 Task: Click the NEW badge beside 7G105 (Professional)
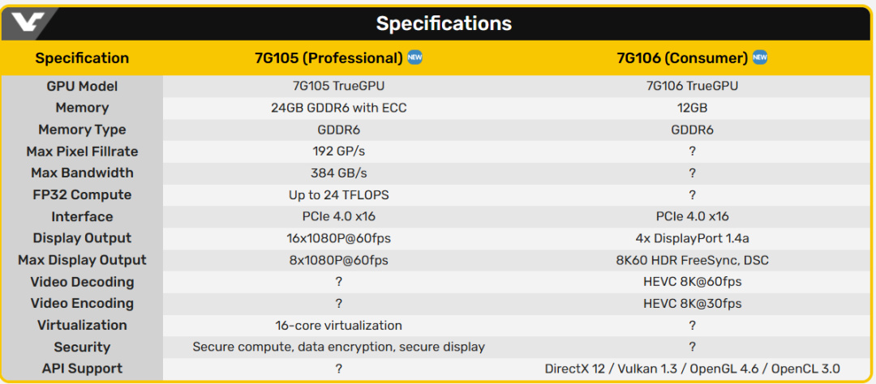(x=414, y=58)
